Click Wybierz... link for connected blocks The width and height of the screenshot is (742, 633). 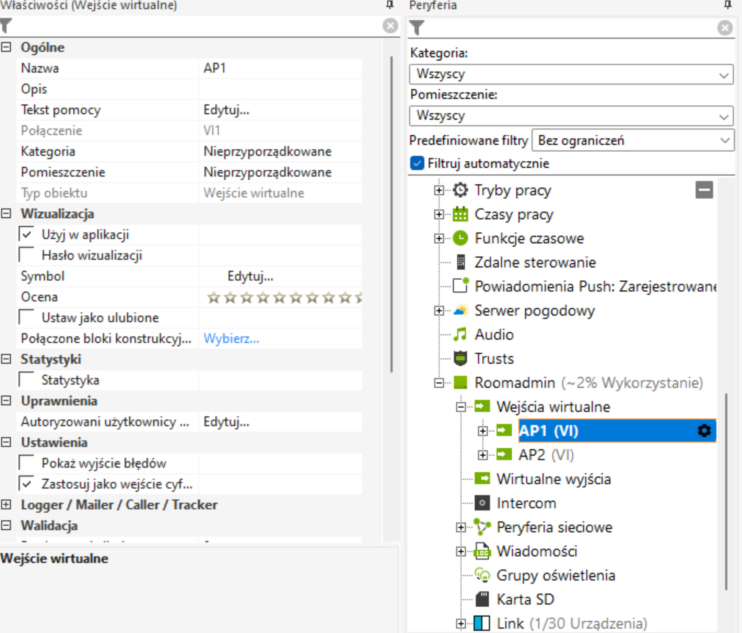231,338
